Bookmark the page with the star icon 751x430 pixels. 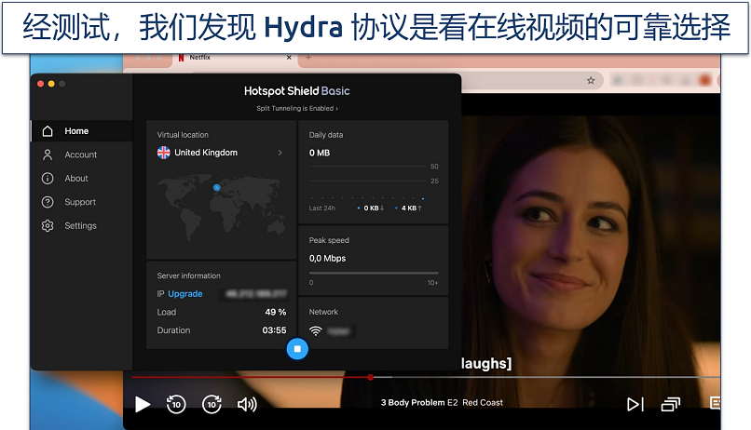point(591,80)
